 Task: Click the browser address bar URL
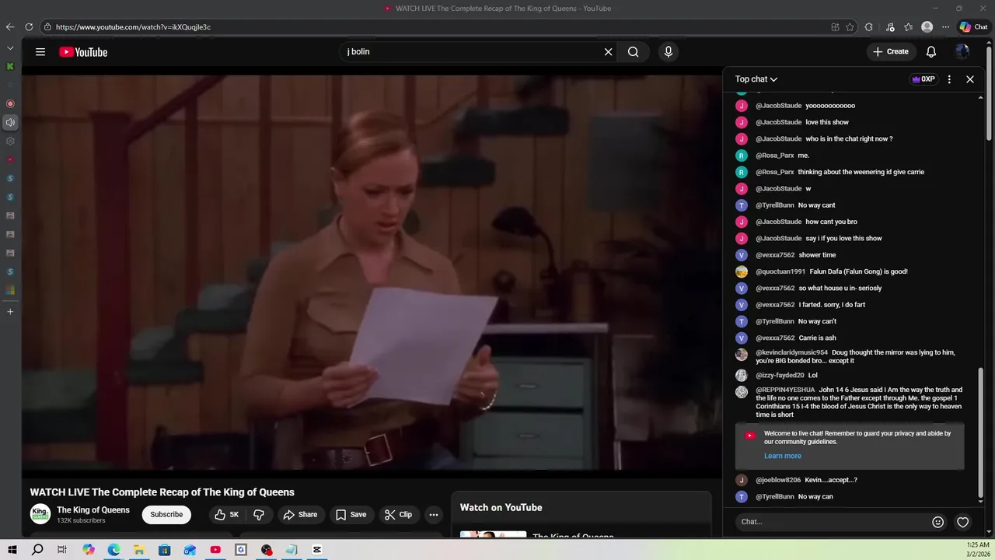(133, 27)
